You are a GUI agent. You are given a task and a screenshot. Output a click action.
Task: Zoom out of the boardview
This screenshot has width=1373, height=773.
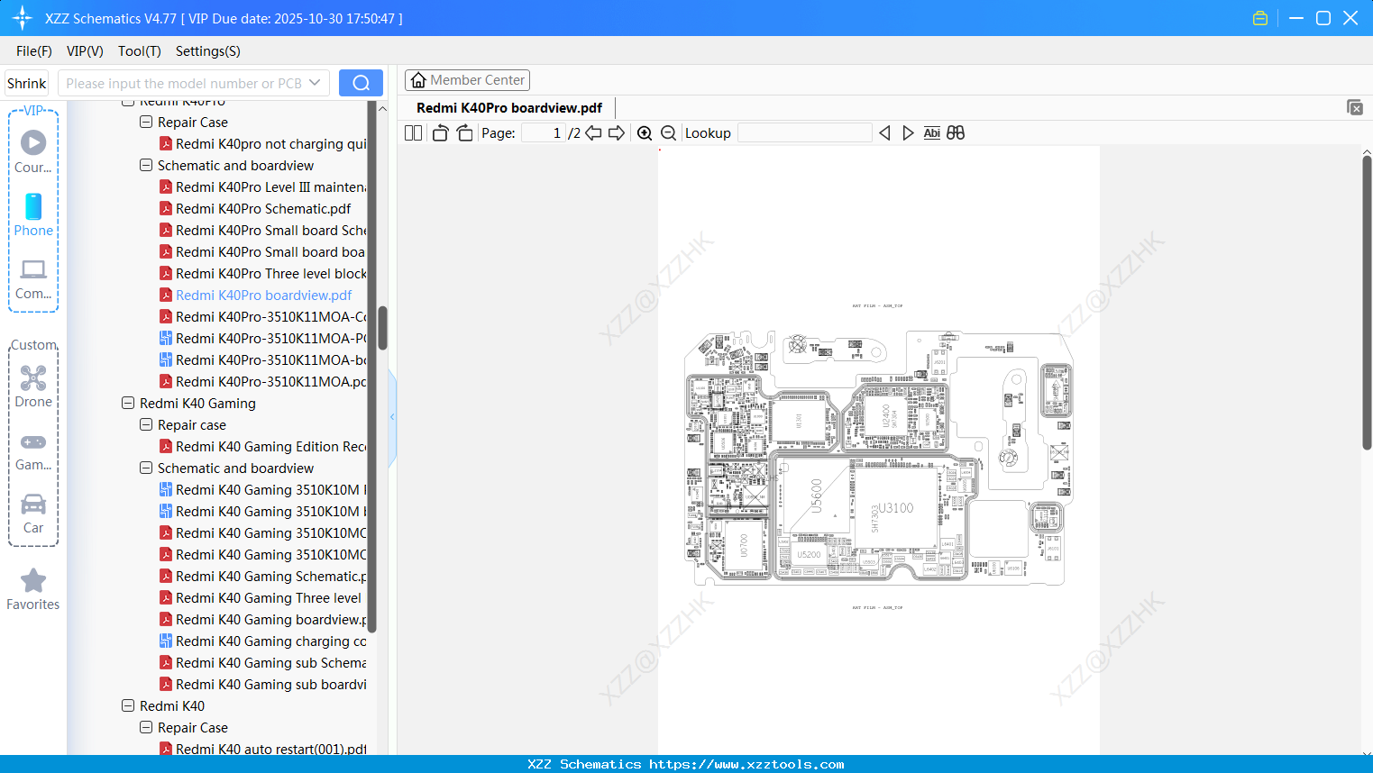[669, 133]
